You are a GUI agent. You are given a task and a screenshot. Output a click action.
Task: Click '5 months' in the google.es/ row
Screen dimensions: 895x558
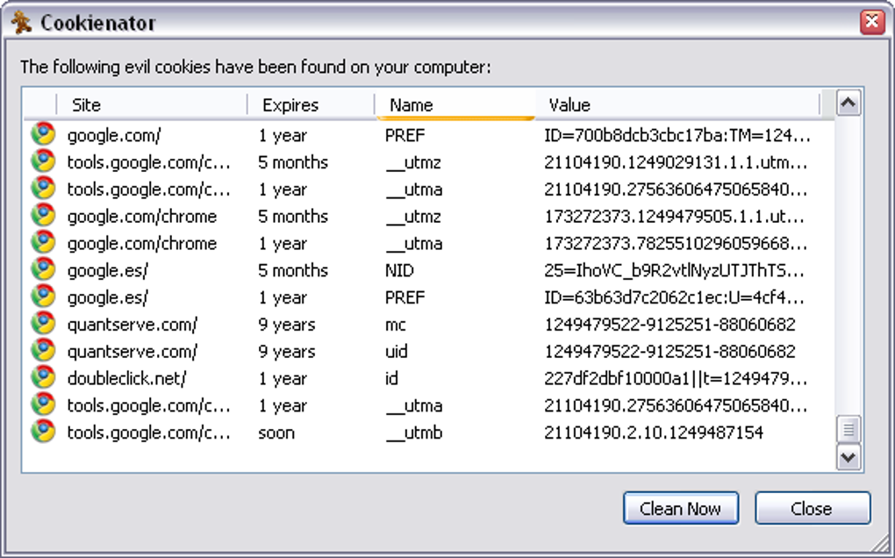tap(293, 270)
